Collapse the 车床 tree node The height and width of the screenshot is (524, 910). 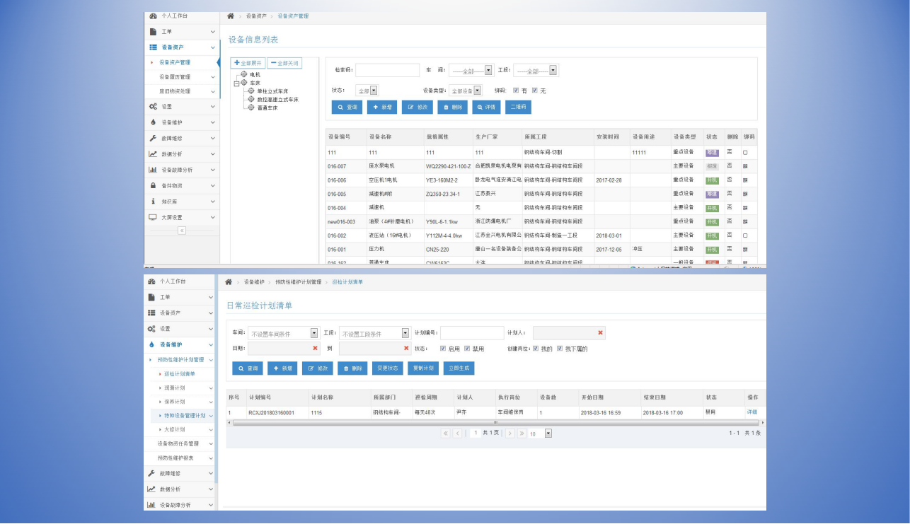236,83
